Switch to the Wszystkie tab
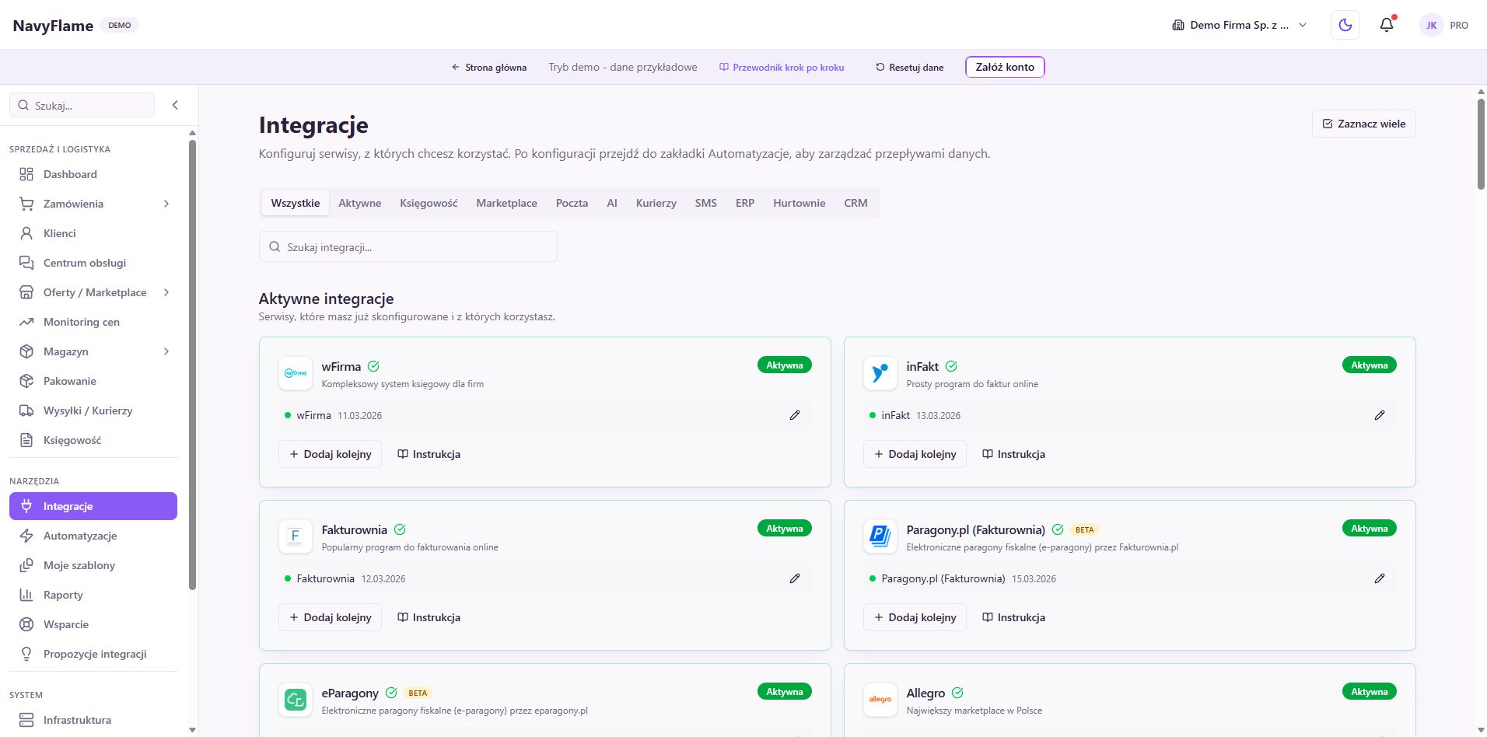The image size is (1487, 737). click(296, 203)
